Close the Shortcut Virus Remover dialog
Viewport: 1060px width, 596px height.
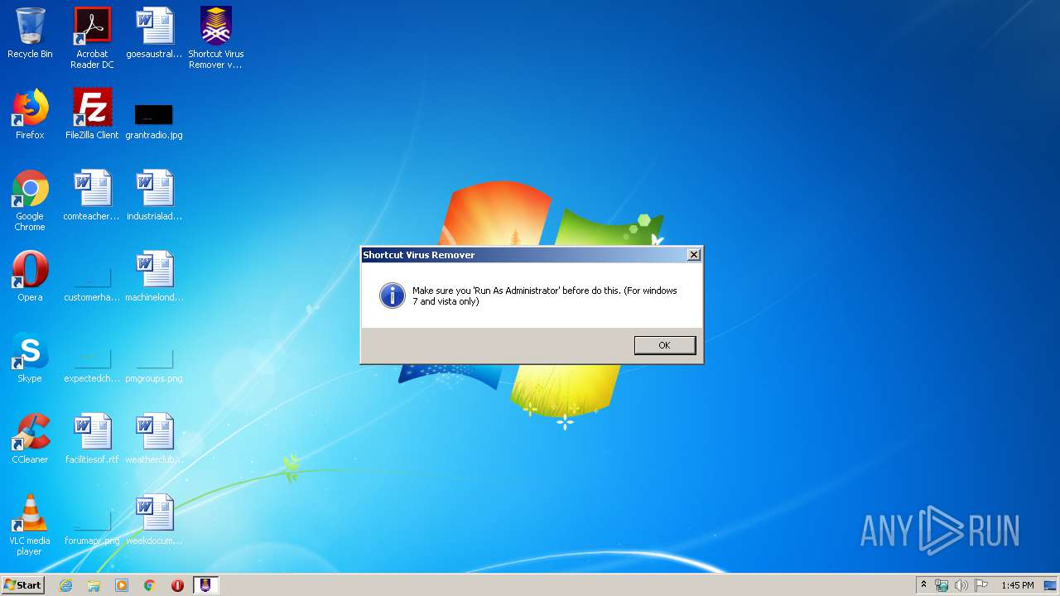click(694, 255)
